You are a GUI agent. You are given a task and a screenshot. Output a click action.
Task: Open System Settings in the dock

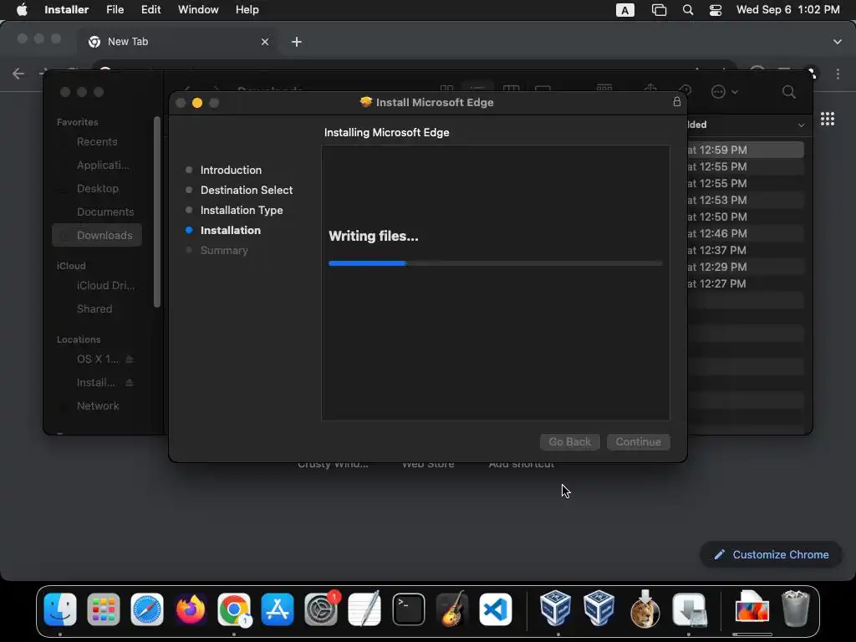pos(321,609)
